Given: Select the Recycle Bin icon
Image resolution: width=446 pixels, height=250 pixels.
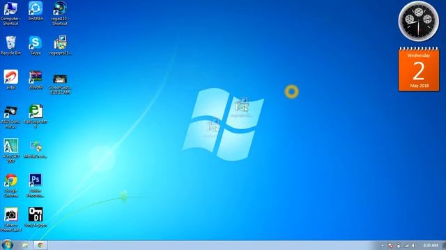Looking at the screenshot, I should [x=11, y=45].
